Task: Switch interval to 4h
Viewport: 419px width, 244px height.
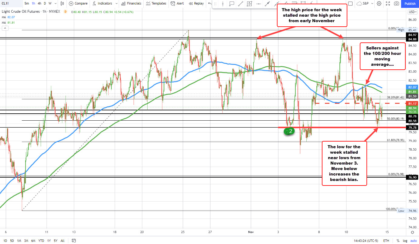Action: (39, 4)
